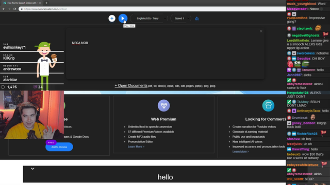This screenshot has width=330, height=185.
Task: Click the Create MP3 audio files text
Action: 142,137
